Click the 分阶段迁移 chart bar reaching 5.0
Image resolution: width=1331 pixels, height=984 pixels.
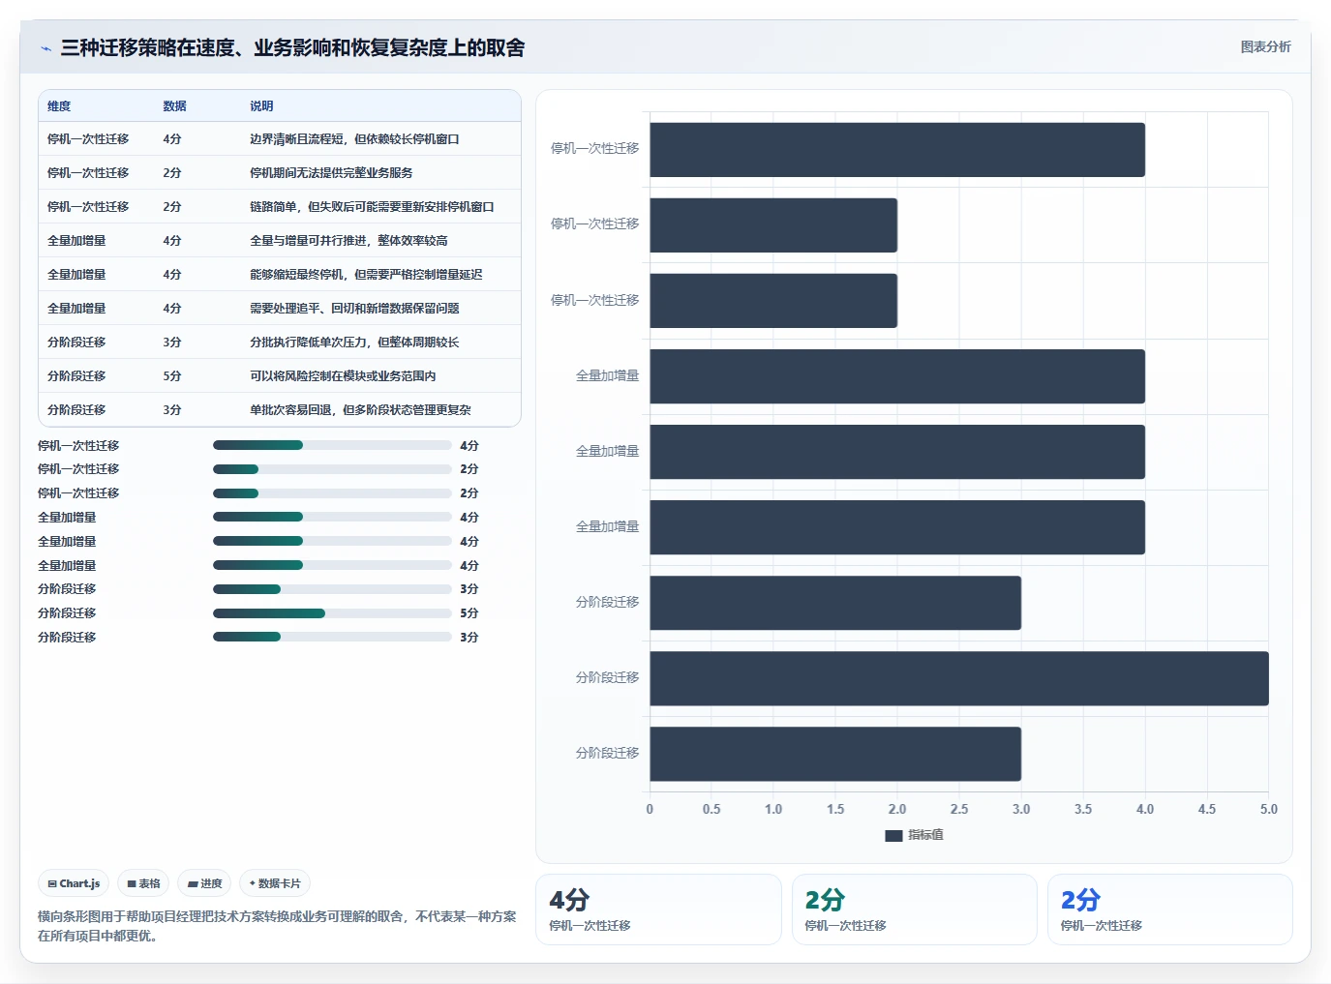(x=959, y=678)
